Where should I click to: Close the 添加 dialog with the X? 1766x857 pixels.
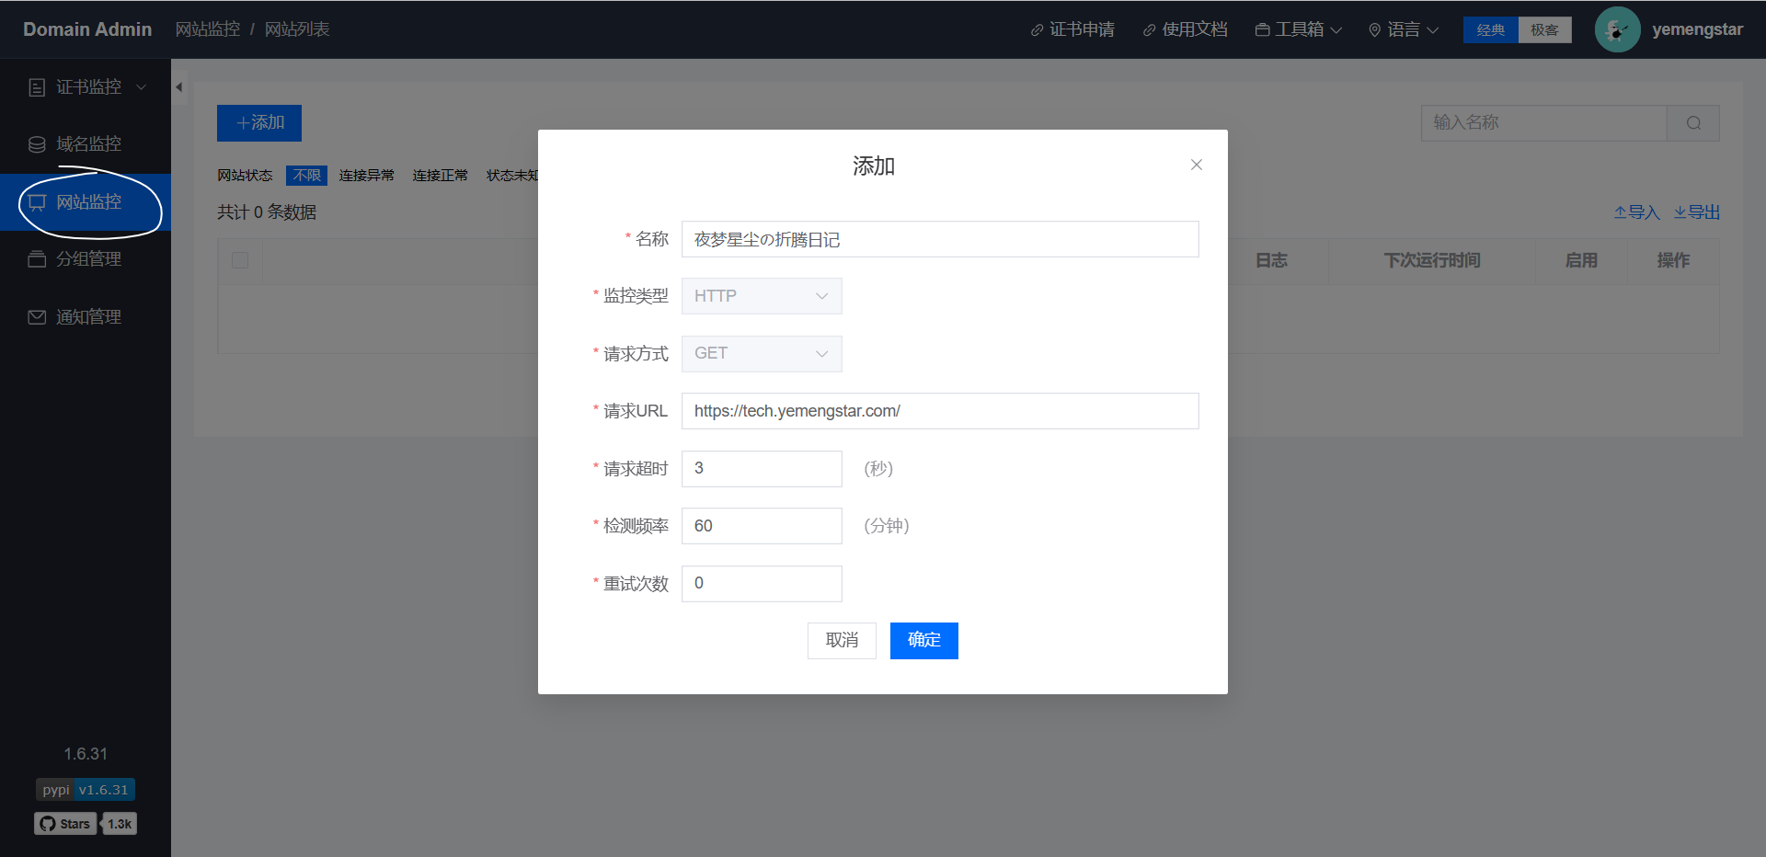point(1196,165)
